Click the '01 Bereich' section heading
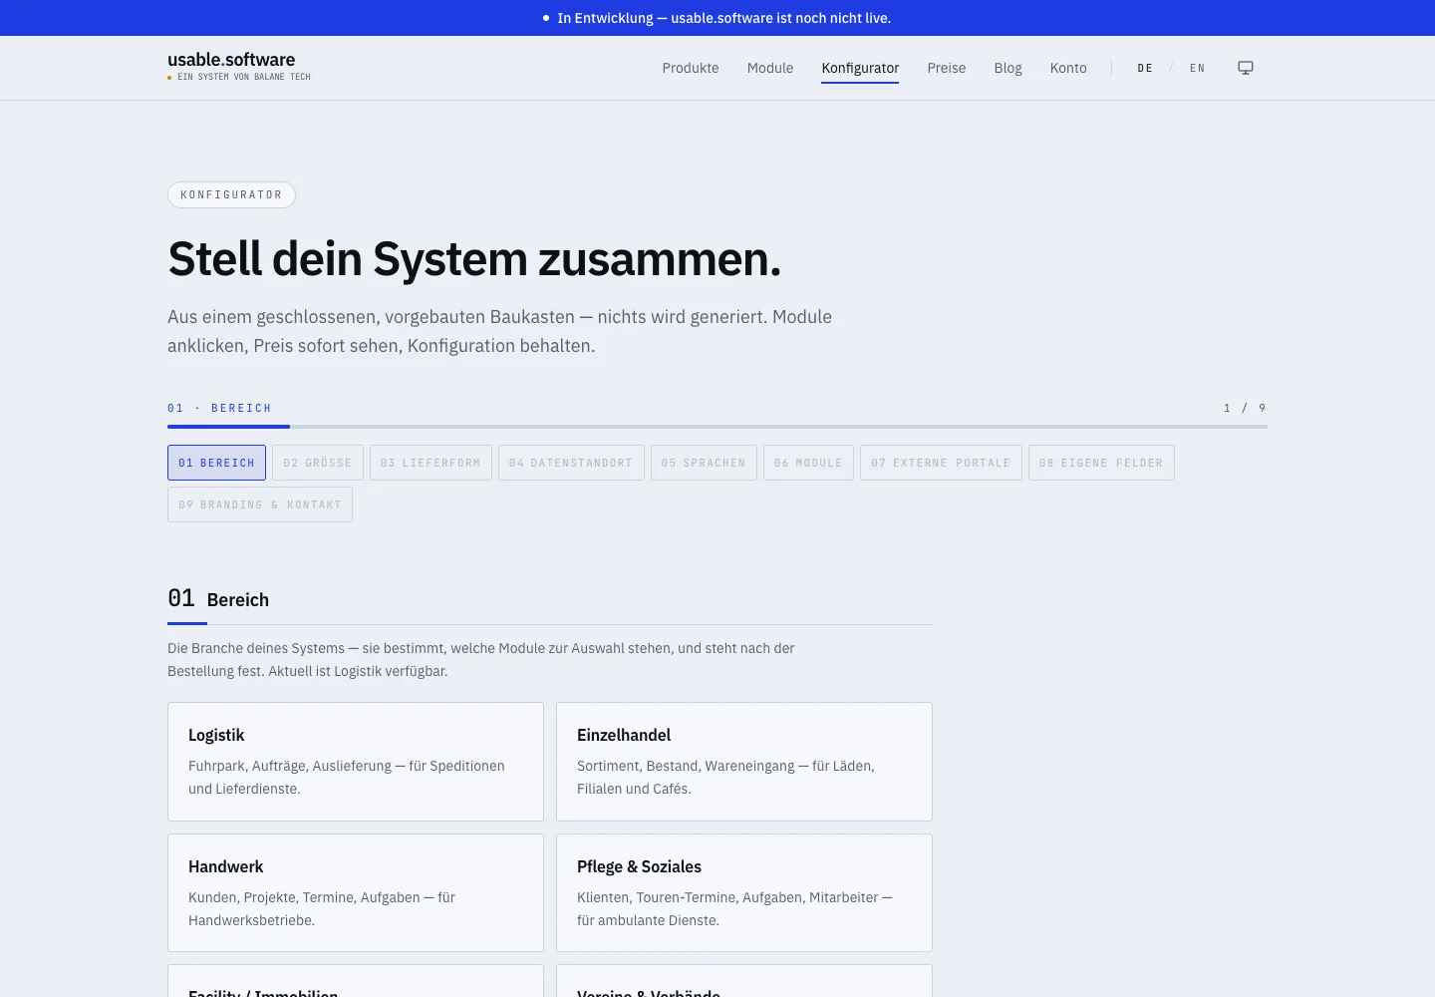Image resolution: width=1435 pixels, height=997 pixels. tap(218, 598)
